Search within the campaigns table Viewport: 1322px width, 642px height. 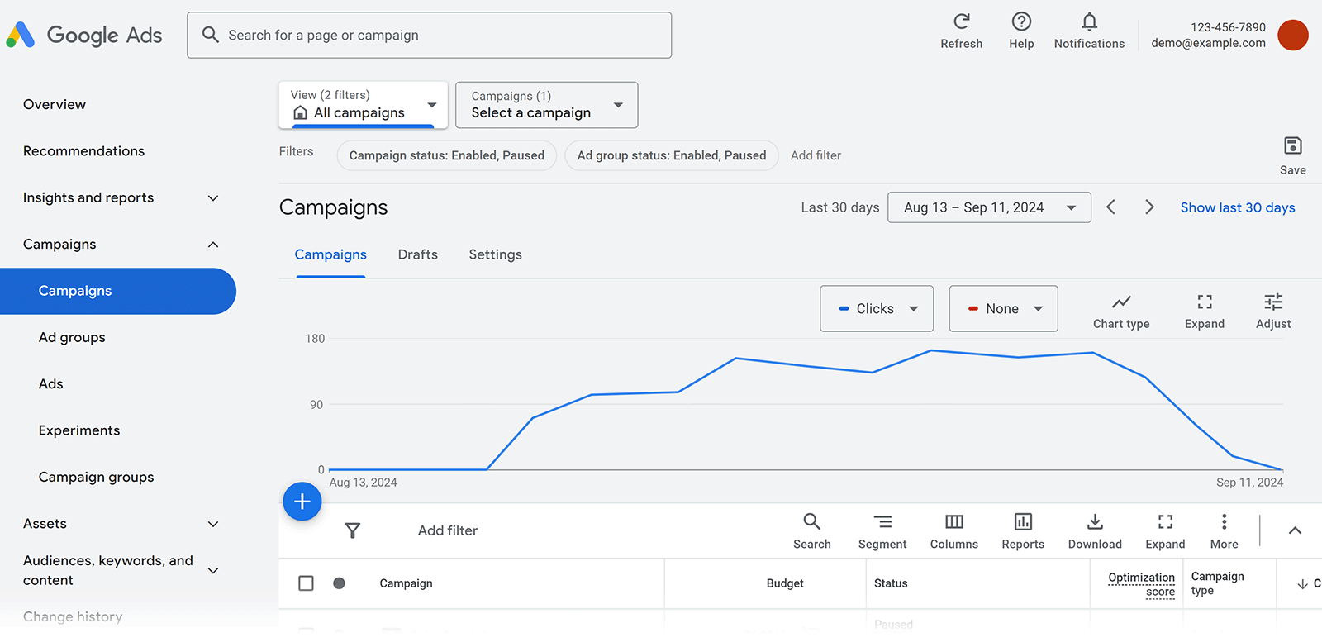click(812, 530)
